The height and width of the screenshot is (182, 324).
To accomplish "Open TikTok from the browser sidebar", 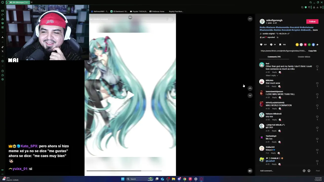I will (x=3, y=47).
